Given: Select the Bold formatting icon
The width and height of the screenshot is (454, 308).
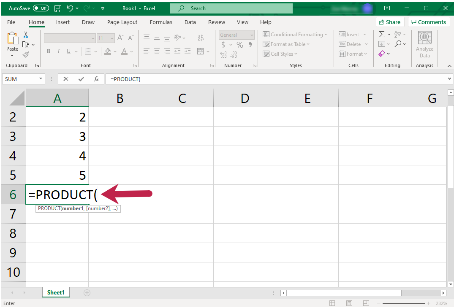Looking at the screenshot, I should point(49,51).
